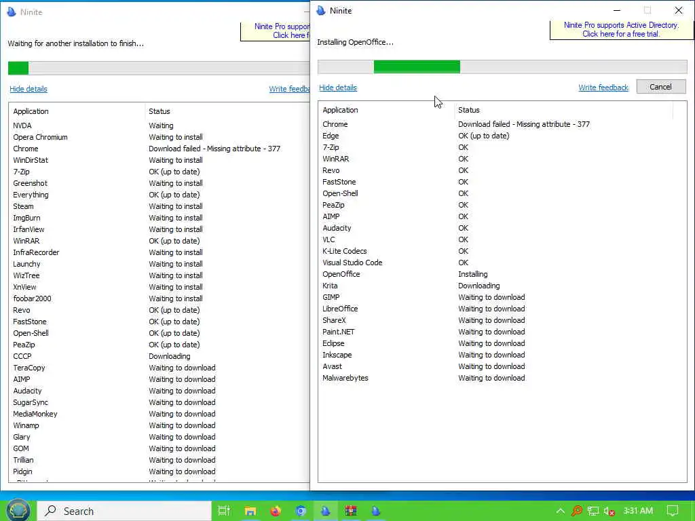Select the LibreOffice row

(x=502, y=309)
